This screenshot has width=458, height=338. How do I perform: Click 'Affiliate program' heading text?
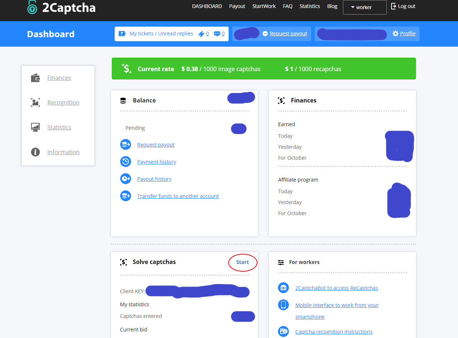click(298, 180)
